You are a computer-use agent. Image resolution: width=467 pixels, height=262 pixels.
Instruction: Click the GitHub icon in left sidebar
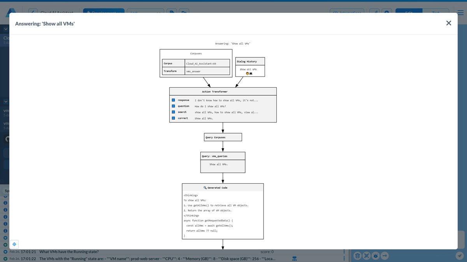7,139
